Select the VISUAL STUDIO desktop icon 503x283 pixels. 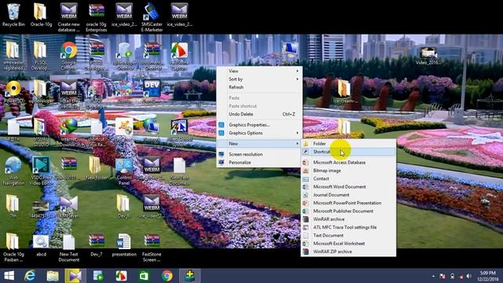[41, 133]
